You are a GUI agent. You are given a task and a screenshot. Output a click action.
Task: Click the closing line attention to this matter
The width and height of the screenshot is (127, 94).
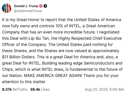tap(24, 82)
